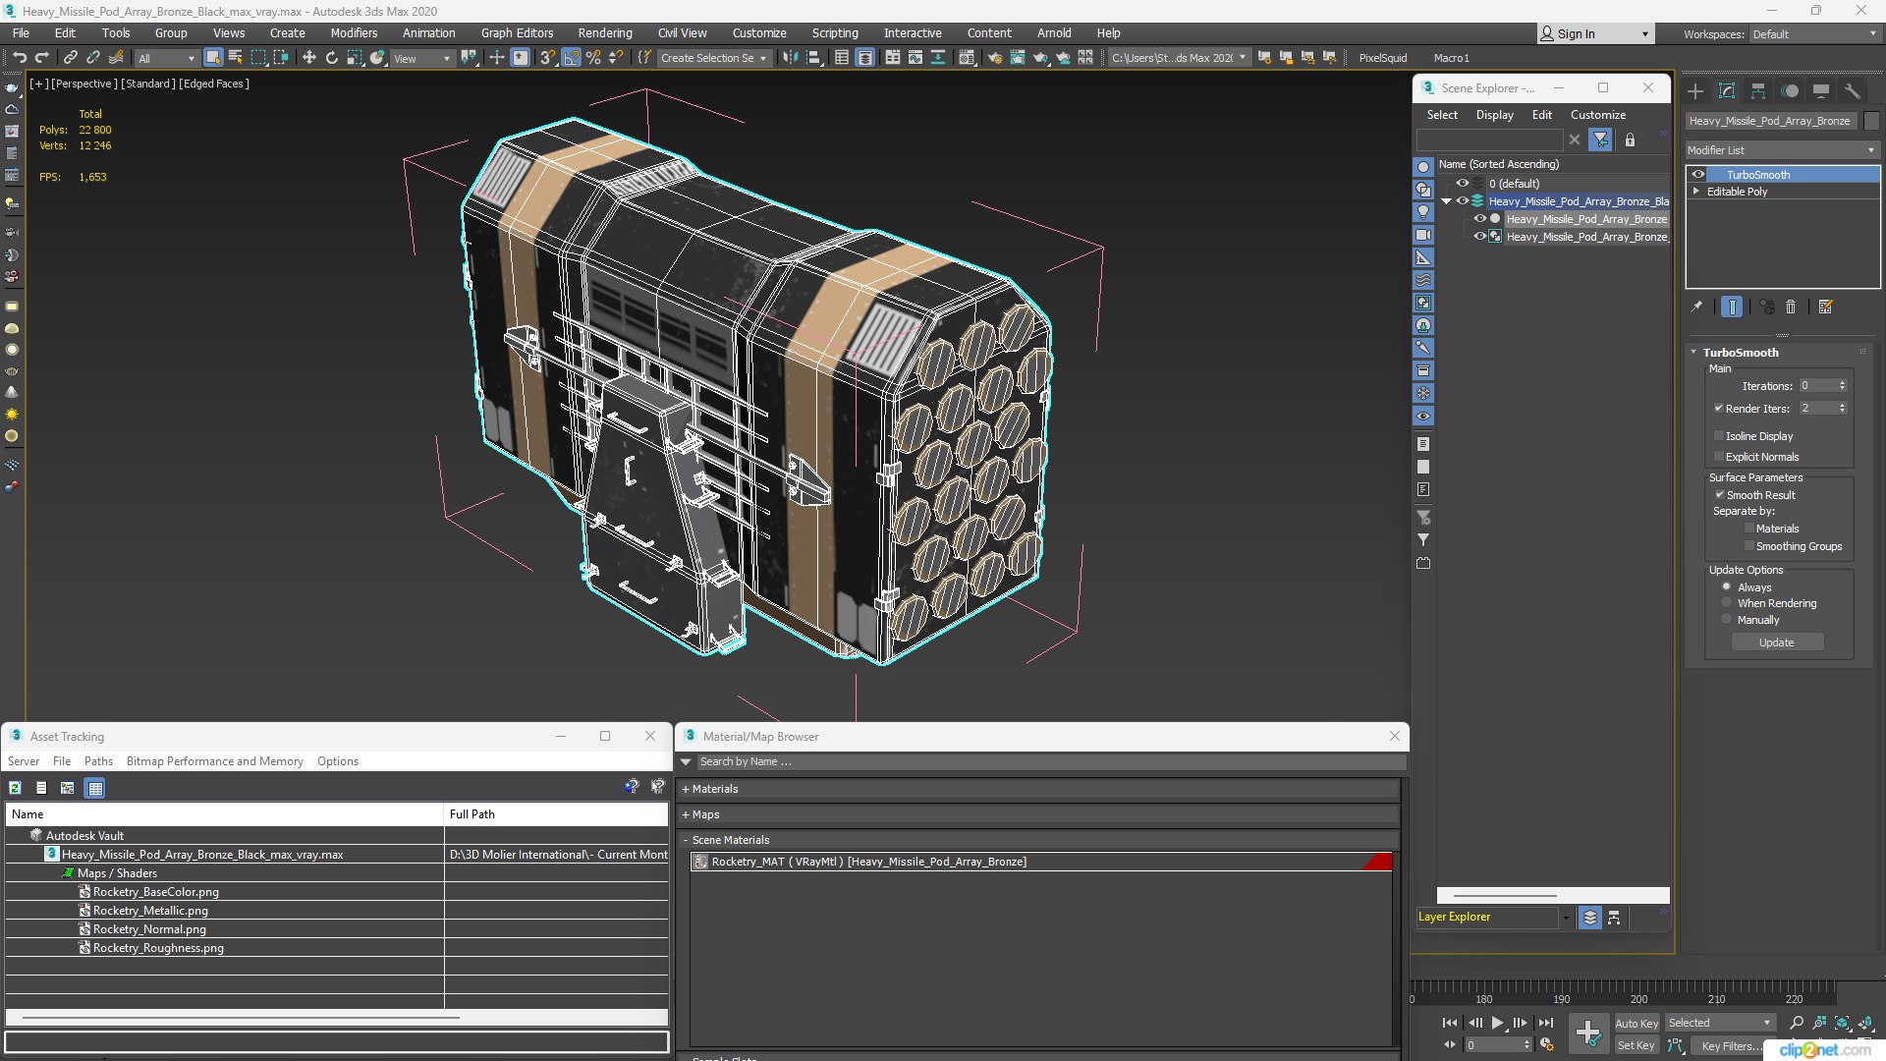Uncheck the Smooth Result checkbox
This screenshot has height=1061, width=1886.
pyautogui.click(x=1719, y=495)
